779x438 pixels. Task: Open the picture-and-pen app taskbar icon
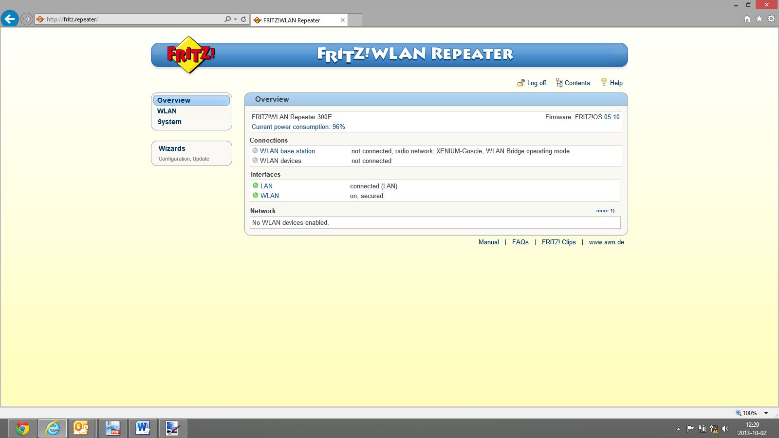pyautogui.click(x=173, y=428)
